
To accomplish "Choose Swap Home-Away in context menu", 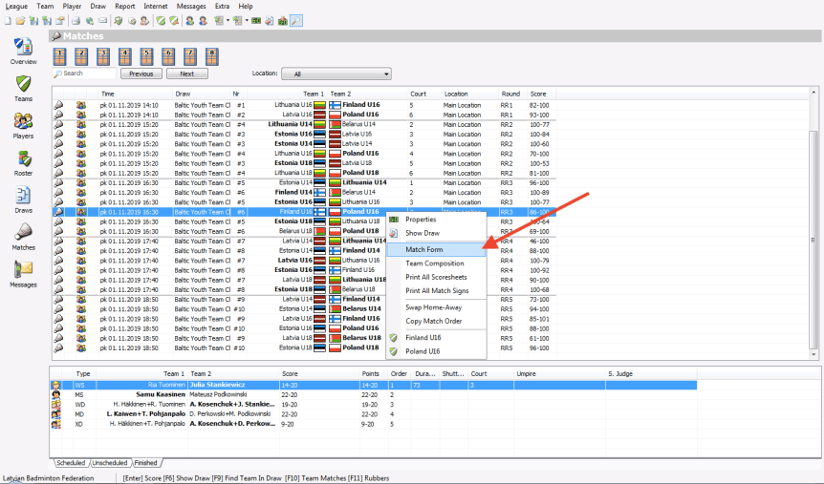I will [x=436, y=307].
